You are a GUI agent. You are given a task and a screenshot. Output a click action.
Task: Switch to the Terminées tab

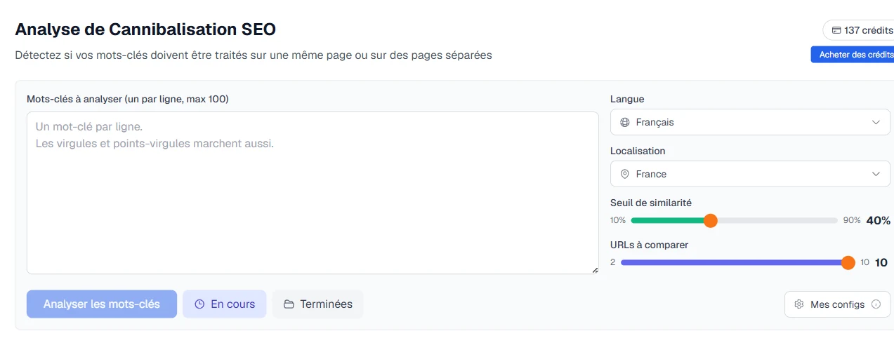click(318, 304)
